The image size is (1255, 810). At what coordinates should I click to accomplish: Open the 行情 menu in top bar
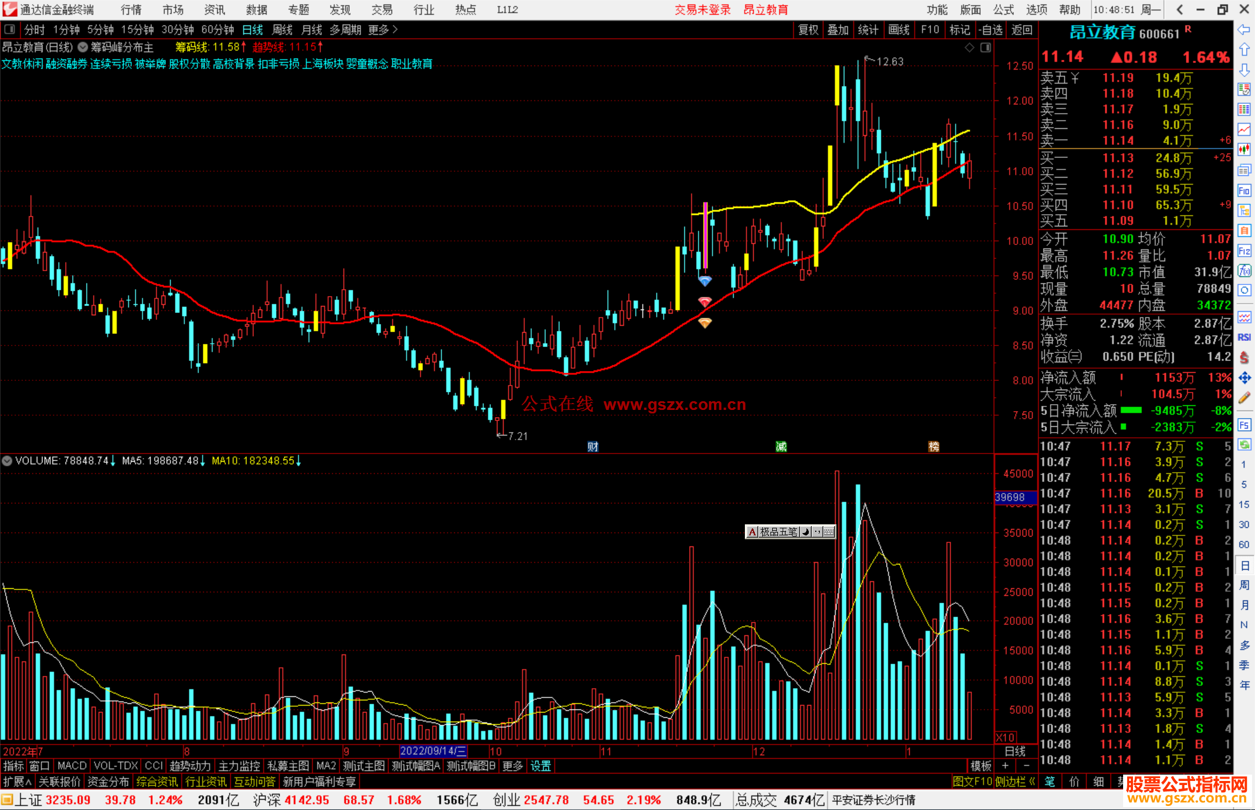tap(131, 10)
